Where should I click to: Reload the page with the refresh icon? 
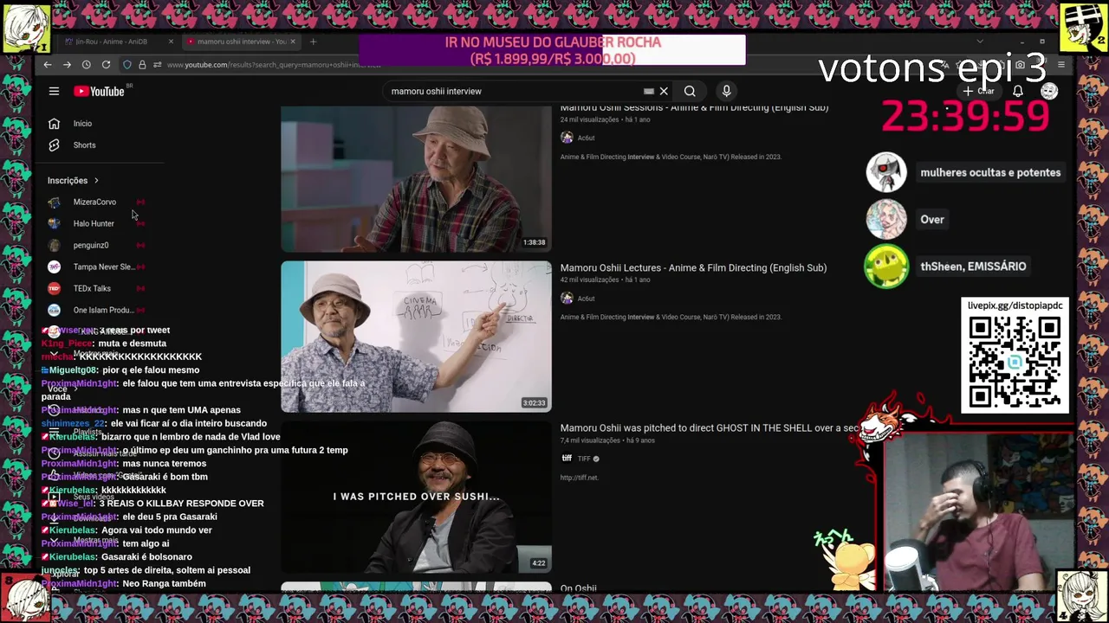pos(106,65)
